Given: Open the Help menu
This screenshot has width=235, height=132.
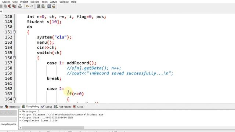Looking at the screenshot, I should 73,2.
